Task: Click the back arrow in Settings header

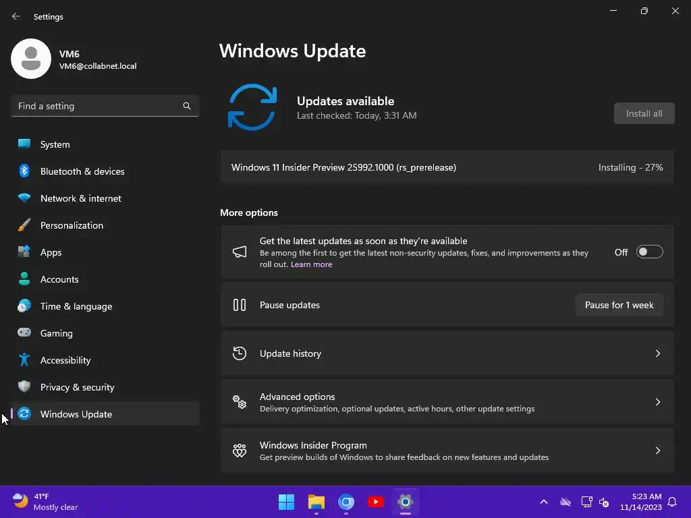Action: pos(16,16)
